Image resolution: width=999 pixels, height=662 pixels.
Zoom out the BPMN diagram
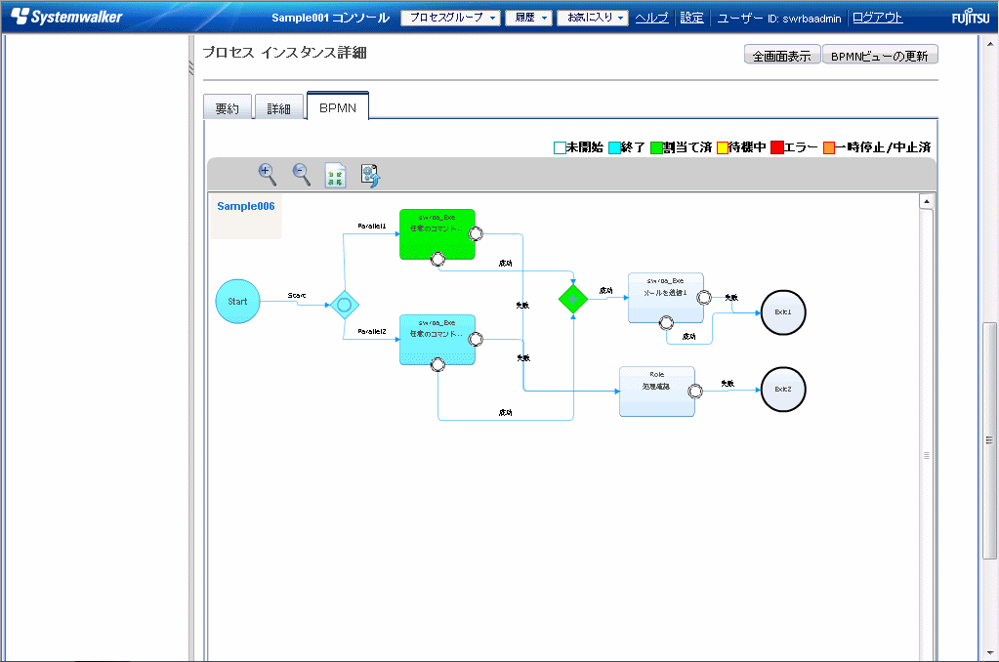302,174
